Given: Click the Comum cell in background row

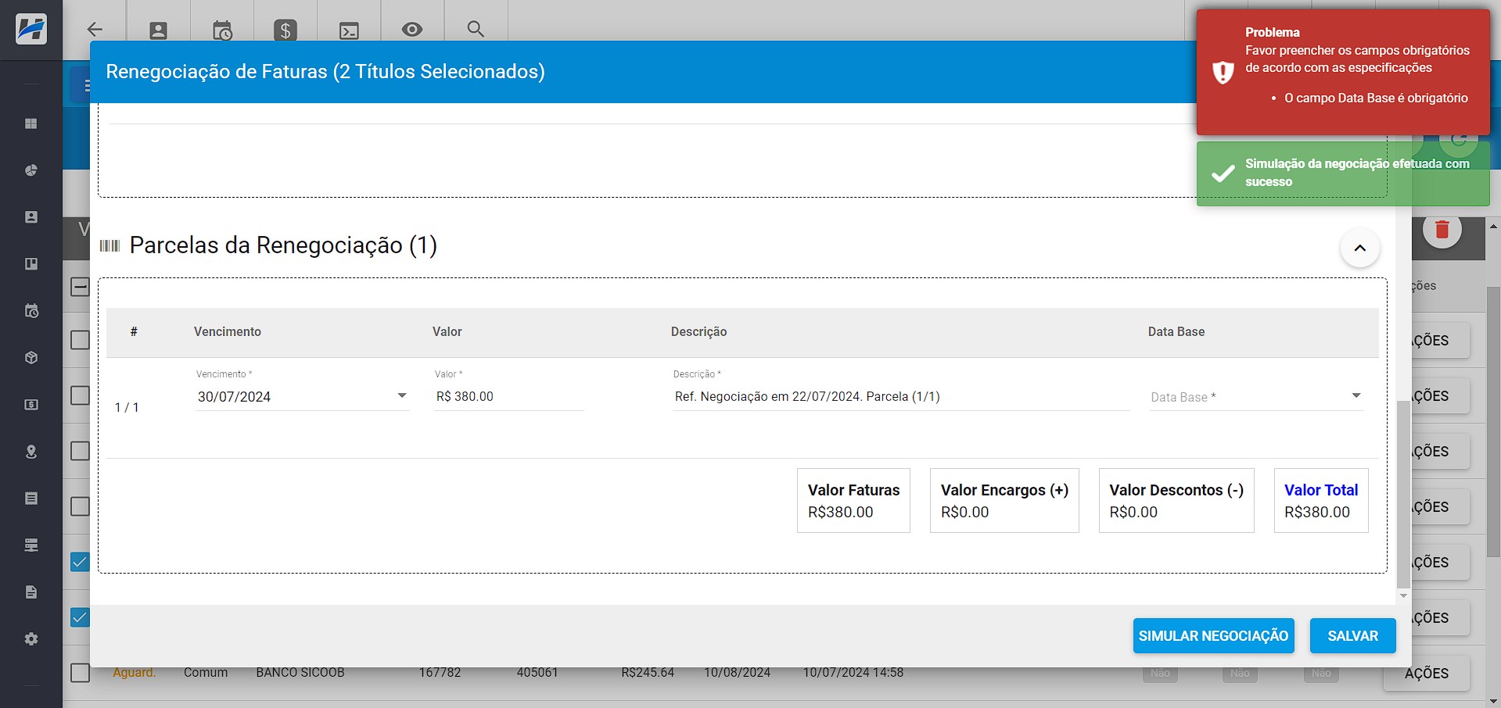Looking at the screenshot, I should point(206,673).
